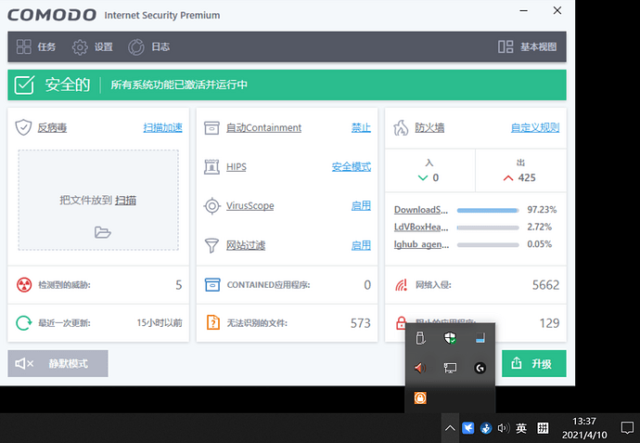
Task: Change 网站过滤 status 启用
Action: click(x=361, y=245)
